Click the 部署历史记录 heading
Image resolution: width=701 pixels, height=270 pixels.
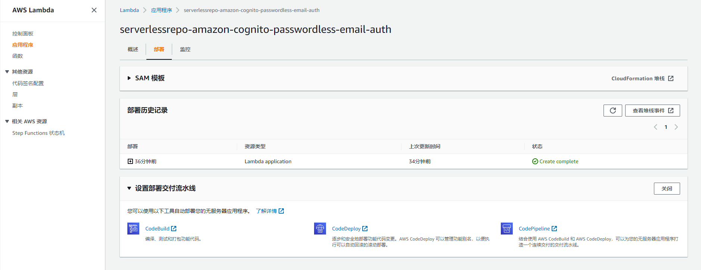click(x=148, y=110)
